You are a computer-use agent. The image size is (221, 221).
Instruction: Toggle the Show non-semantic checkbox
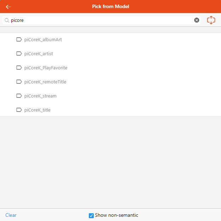91,215
